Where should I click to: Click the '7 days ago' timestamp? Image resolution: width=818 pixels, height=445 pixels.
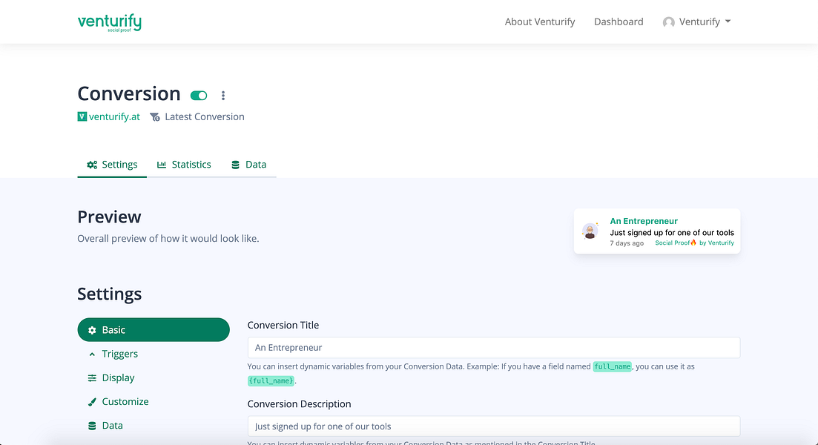click(627, 243)
